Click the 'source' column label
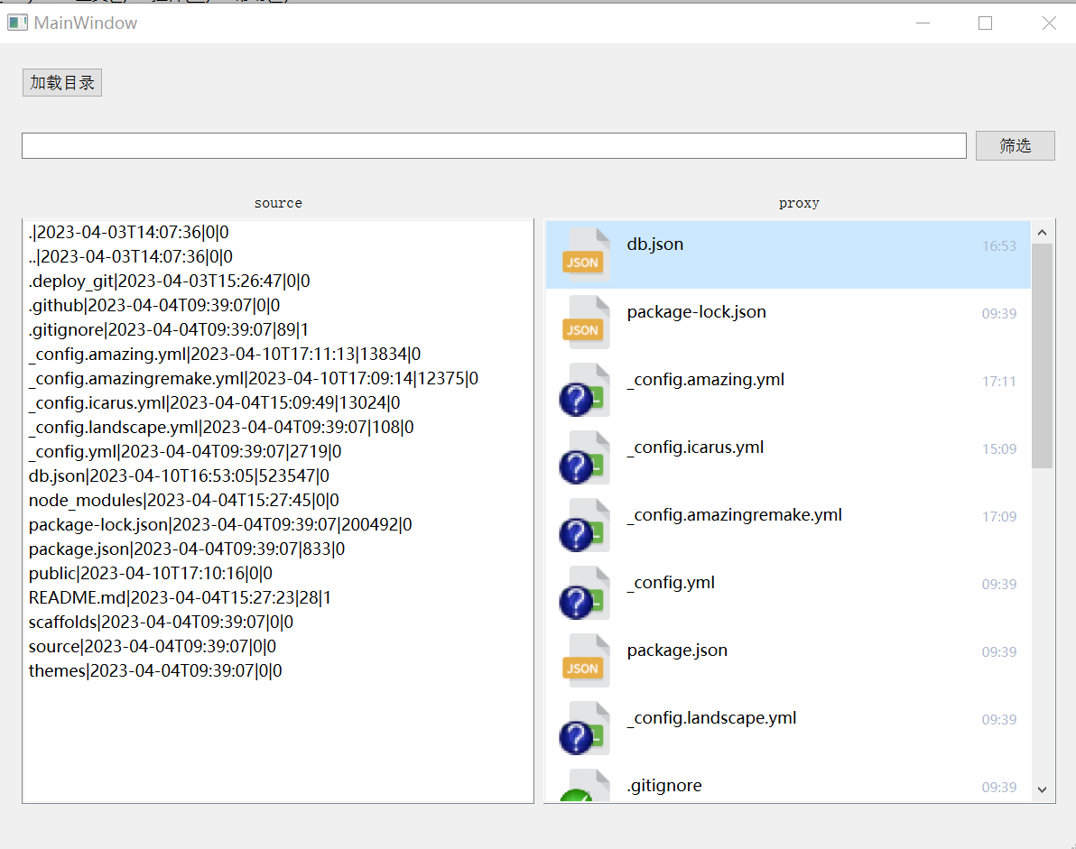Screen dimensions: 1076x849 278,203
